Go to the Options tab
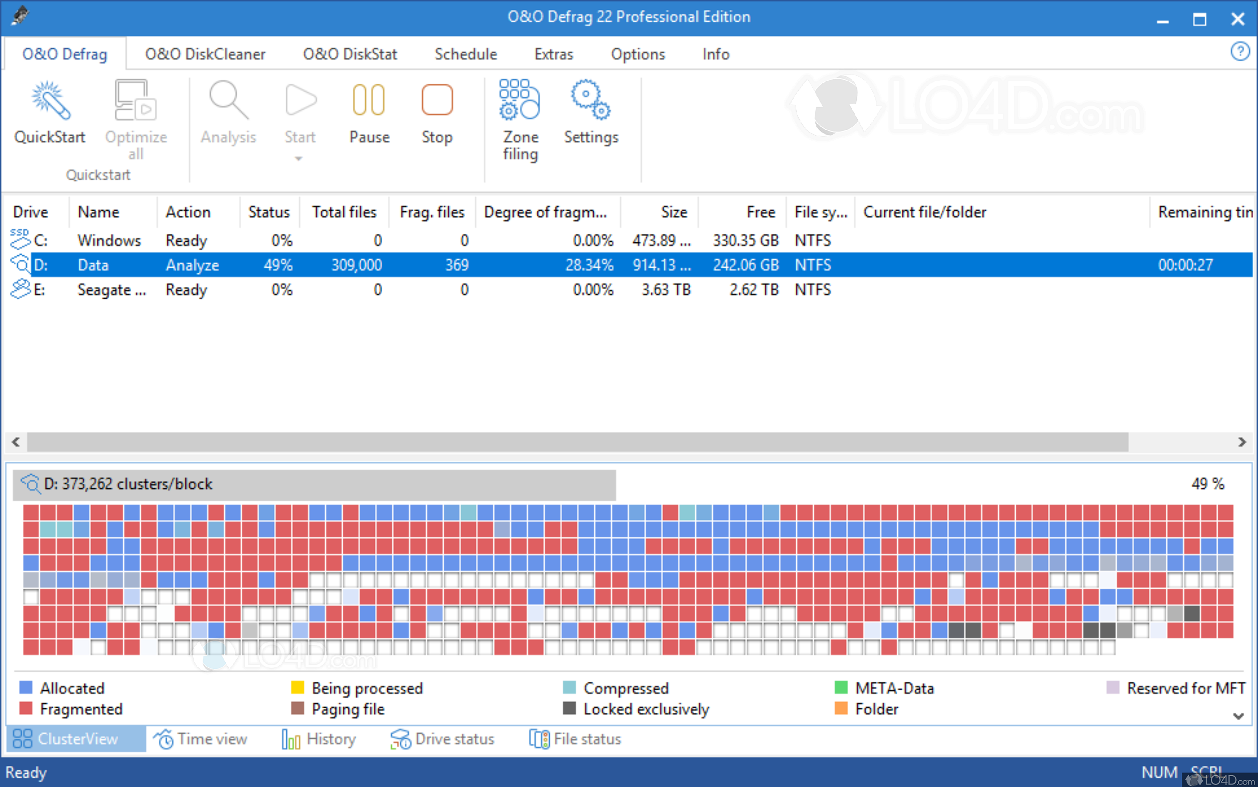 point(638,54)
